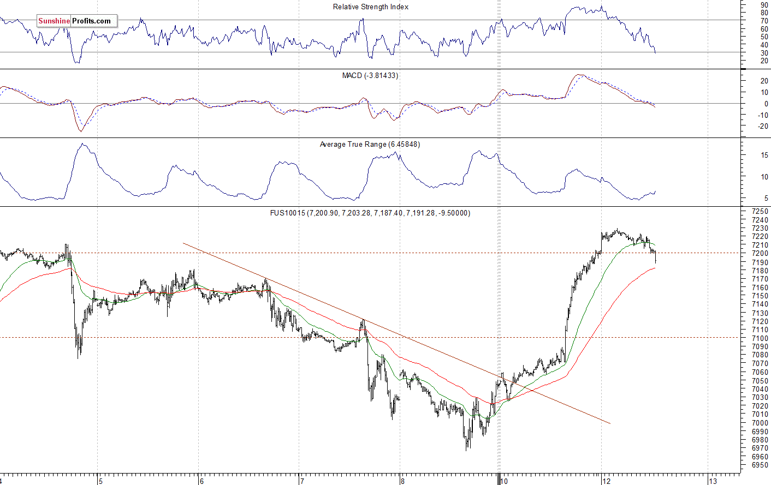Click the Relative Strength Index panel title

pos(370,7)
